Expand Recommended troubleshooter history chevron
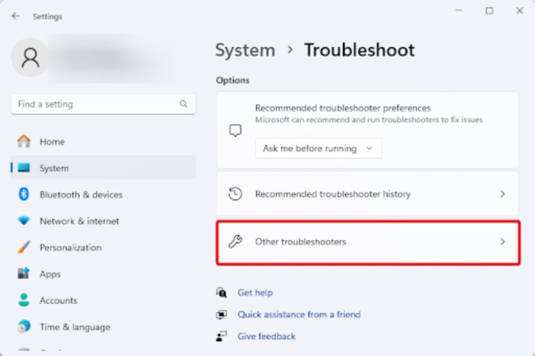Screen dimensions: 535x356 coord(502,194)
